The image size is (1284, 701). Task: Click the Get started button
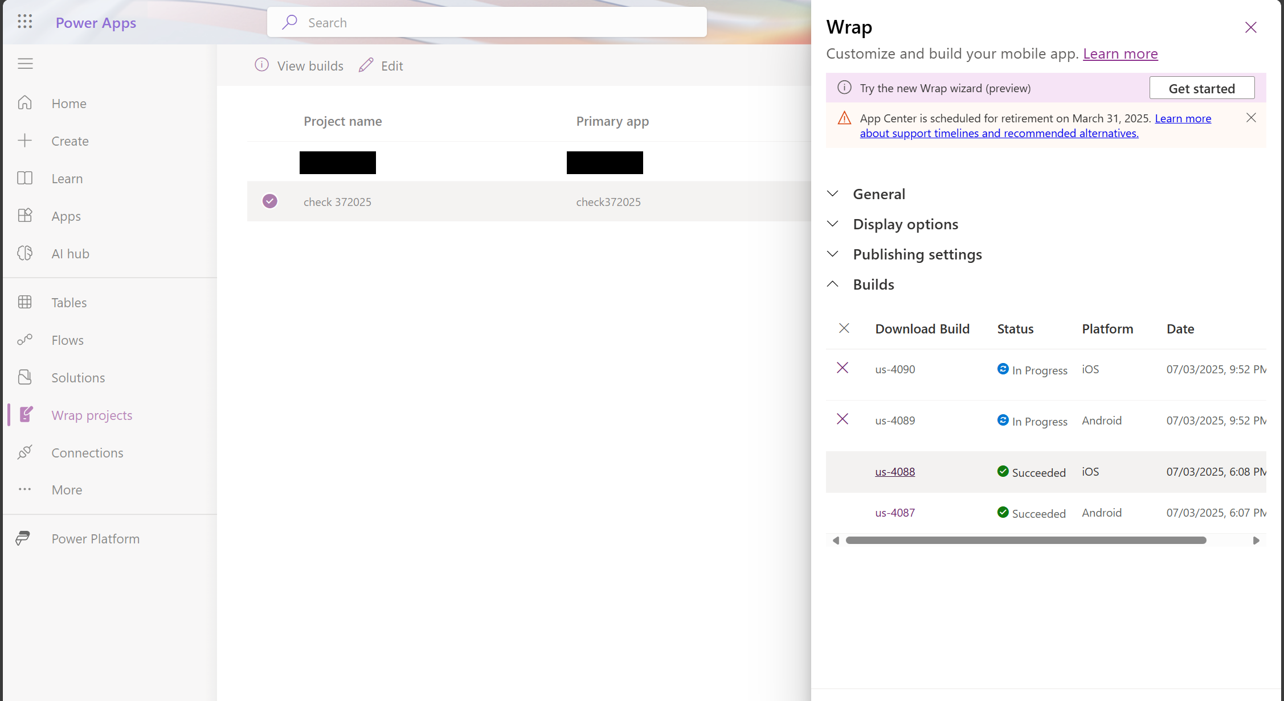(x=1201, y=88)
